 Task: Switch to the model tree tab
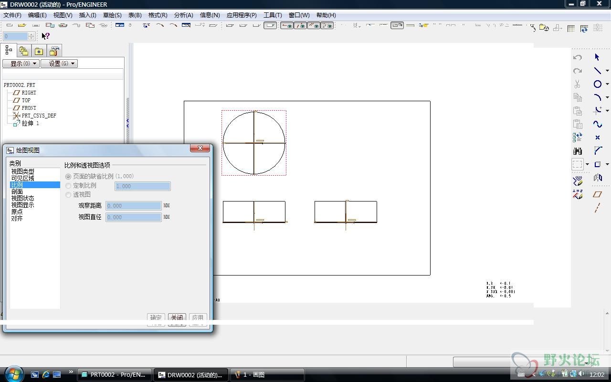click(9, 50)
